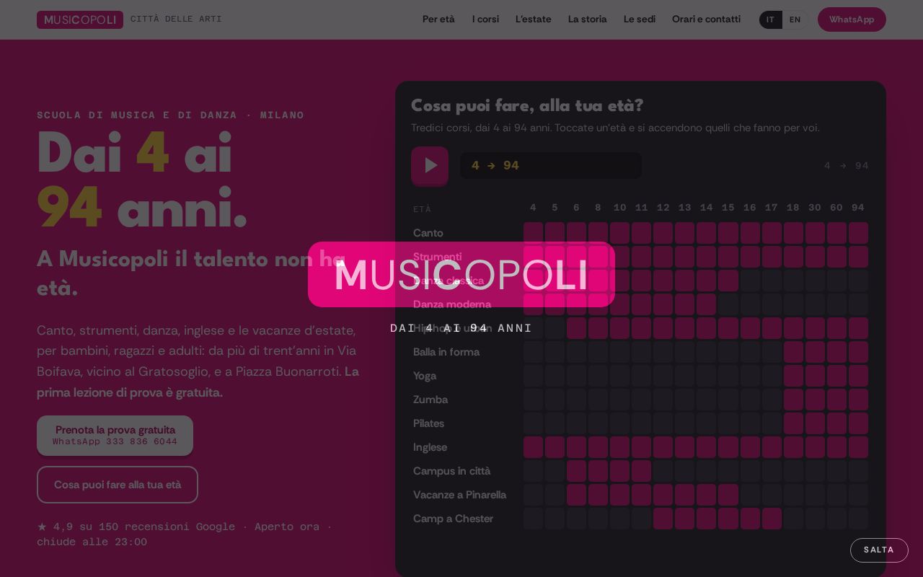Click the Zumba course label
The image size is (923, 577).
click(430, 400)
